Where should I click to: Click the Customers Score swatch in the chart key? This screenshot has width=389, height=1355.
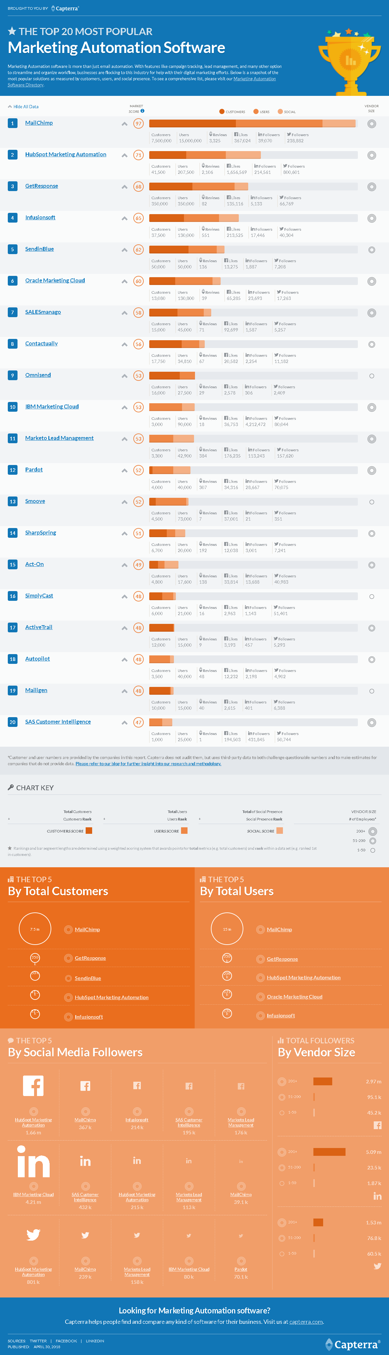(x=89, y=831)
